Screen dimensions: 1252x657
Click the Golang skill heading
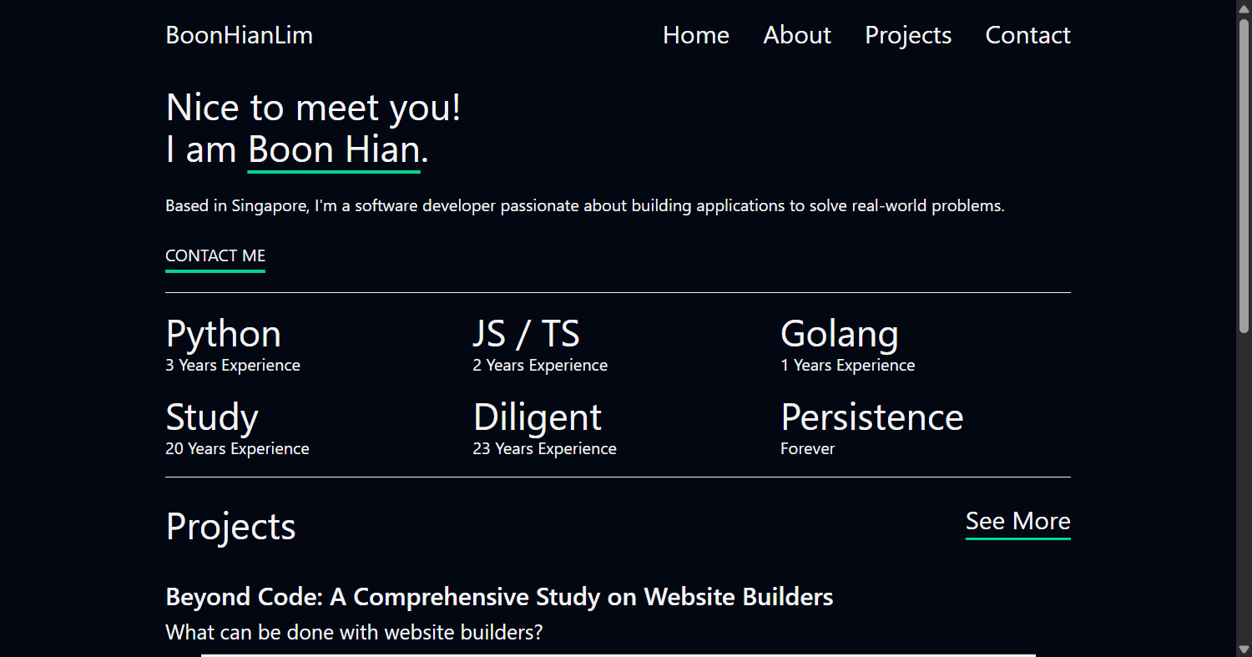[839, 334]
